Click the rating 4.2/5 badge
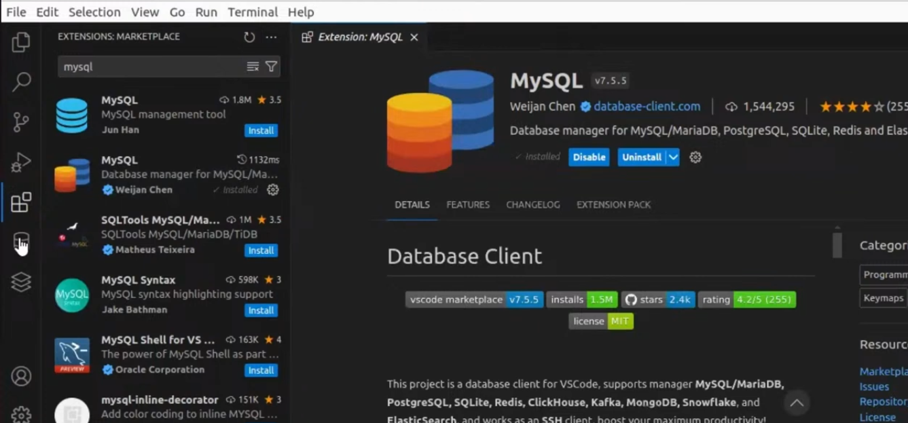 (x=746, y=299)
